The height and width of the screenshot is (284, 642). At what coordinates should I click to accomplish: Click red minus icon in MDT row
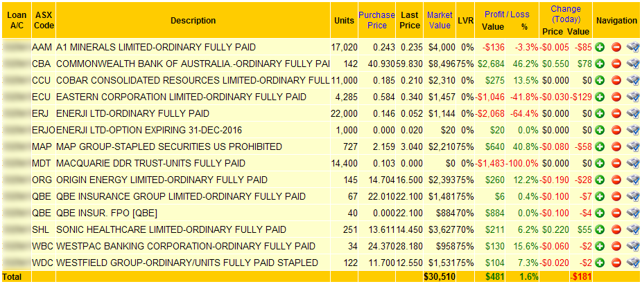(x=616, y=163)
